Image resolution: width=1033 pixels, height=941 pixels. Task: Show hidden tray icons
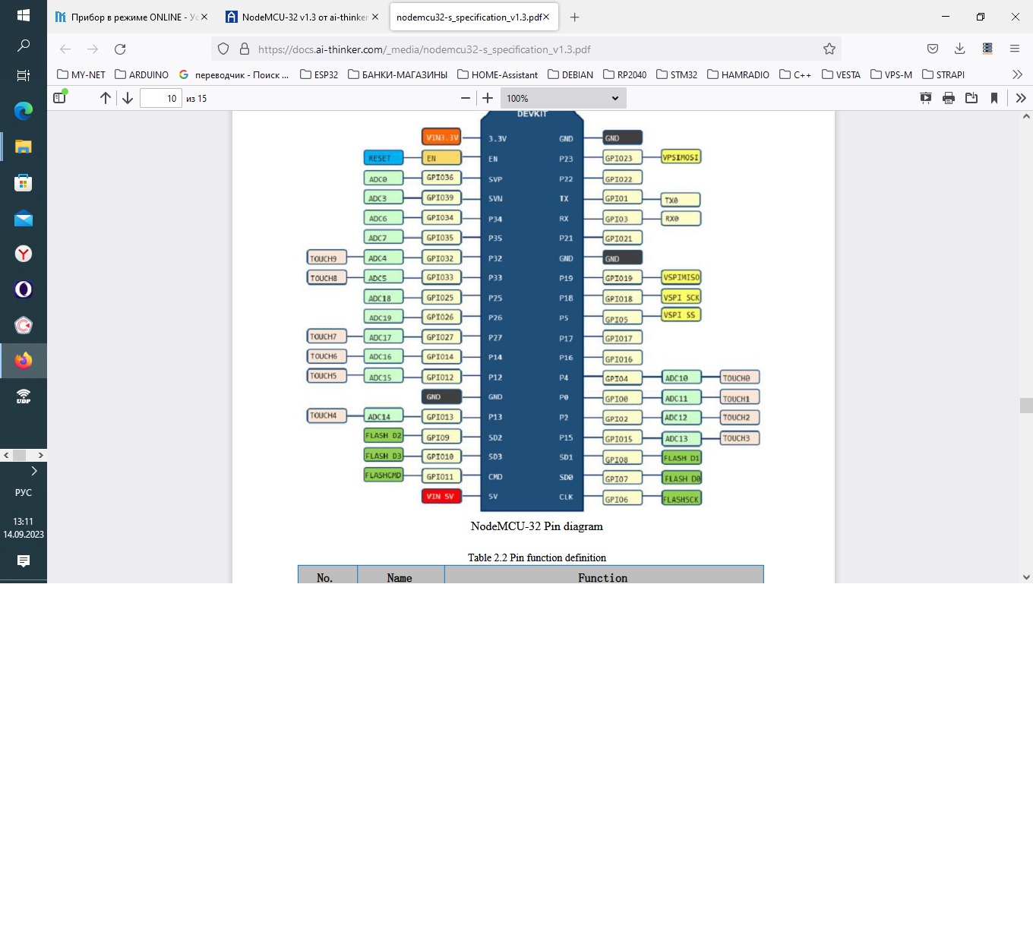(x=34, y=471)
